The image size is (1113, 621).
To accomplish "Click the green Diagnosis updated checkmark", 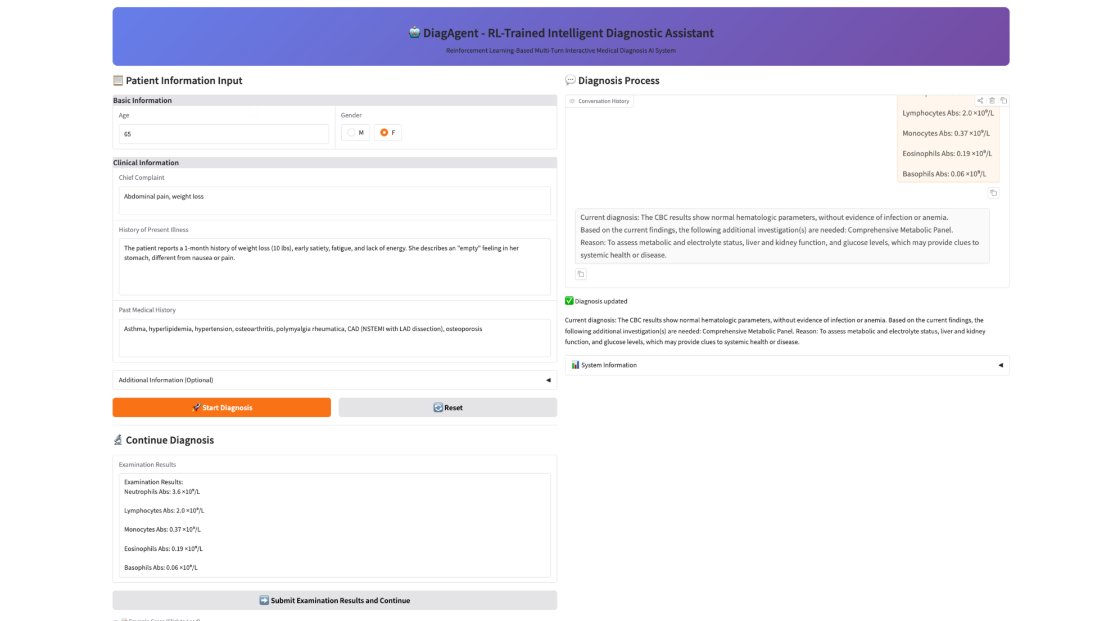I will pyautogui.click(x=569, y=301).
